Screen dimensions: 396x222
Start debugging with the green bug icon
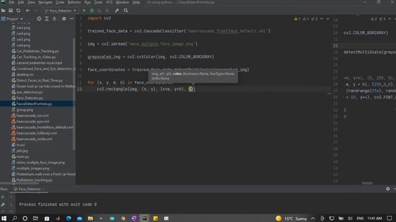pos(92,10)
